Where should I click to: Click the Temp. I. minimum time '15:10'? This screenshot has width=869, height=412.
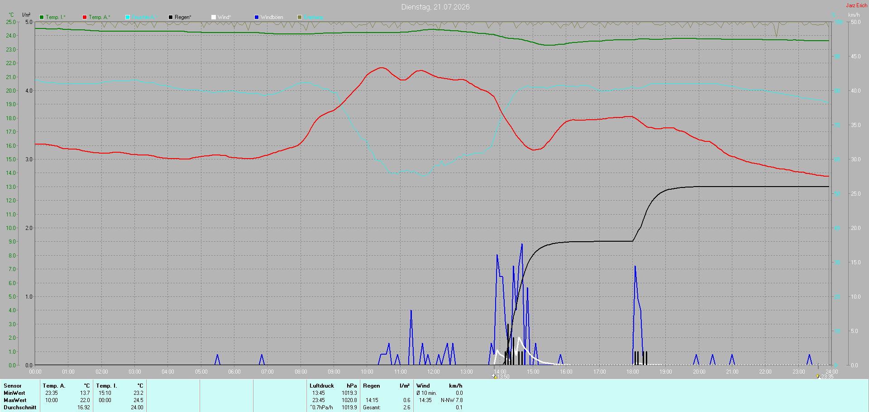[x=105, y=393]
